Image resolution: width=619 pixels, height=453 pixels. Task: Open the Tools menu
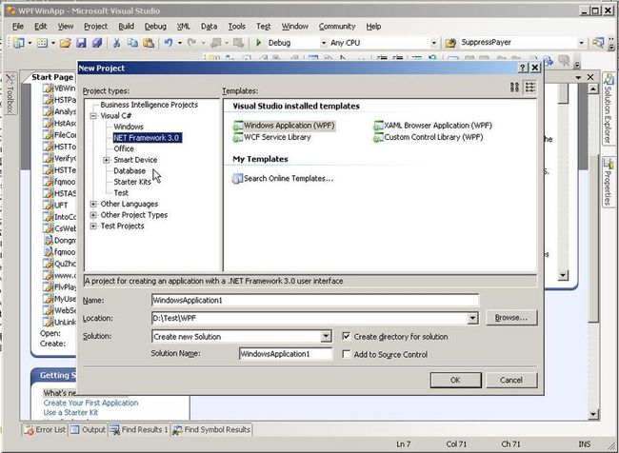[x=236, y=27]
